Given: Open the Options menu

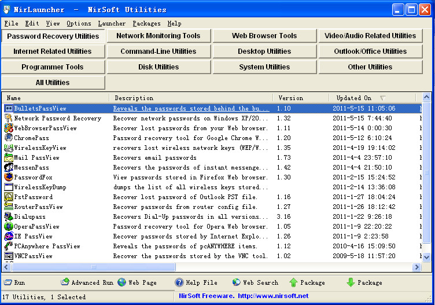Looking at the screenshot, I should pos(79,24).
